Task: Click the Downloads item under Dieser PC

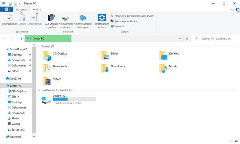Action: [x=17, y=113]
